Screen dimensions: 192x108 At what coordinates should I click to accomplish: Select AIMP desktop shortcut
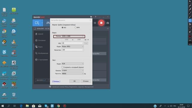[x=4, y=43]
